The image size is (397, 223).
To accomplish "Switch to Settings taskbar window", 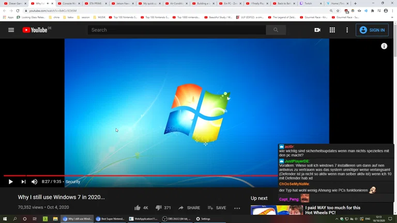I will (x=203, y=219).
